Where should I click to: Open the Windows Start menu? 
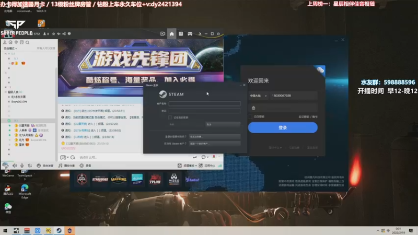[5, 231]
